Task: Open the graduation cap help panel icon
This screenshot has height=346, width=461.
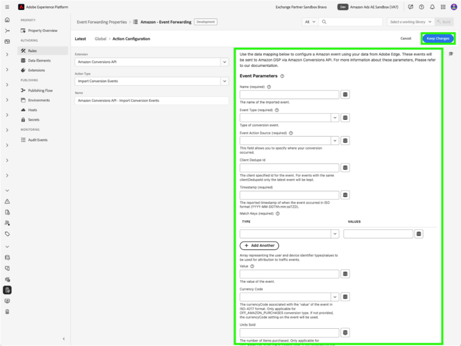Action: click(451, 54)
